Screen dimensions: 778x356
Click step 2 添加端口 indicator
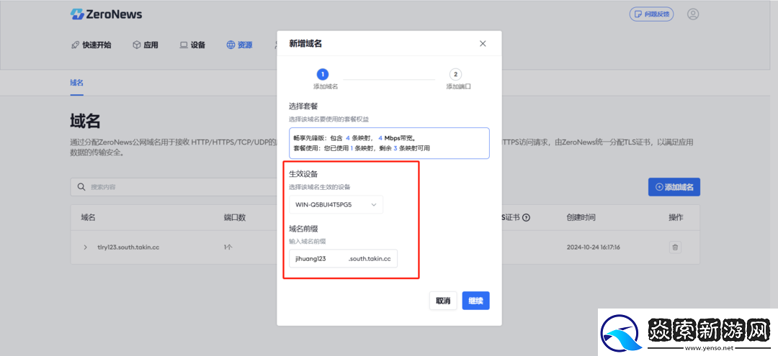click(x=457, y=79)
